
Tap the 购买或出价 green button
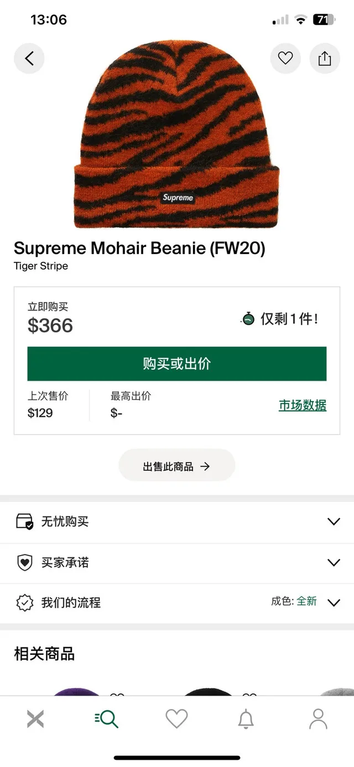177,364
